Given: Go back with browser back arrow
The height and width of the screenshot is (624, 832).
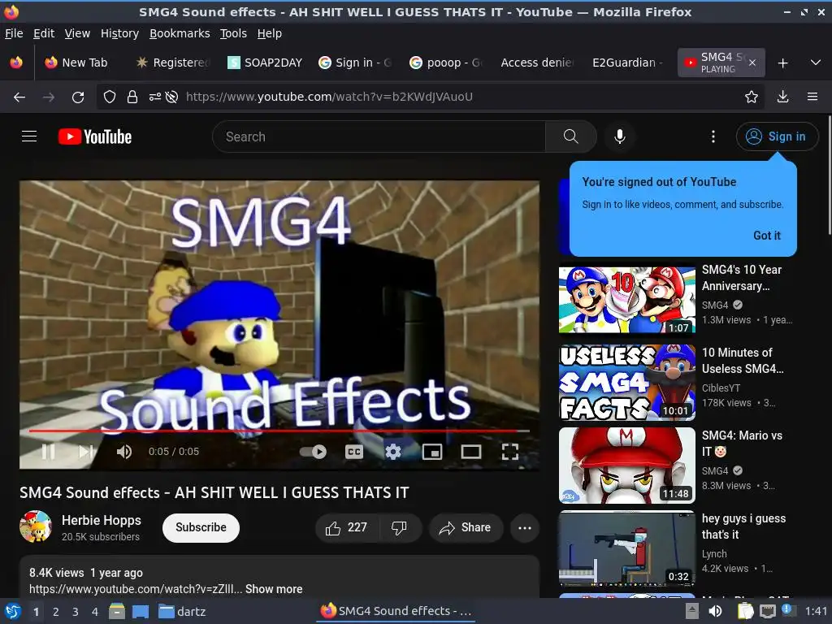Looking at the screenshot, I should coord(19,97).
